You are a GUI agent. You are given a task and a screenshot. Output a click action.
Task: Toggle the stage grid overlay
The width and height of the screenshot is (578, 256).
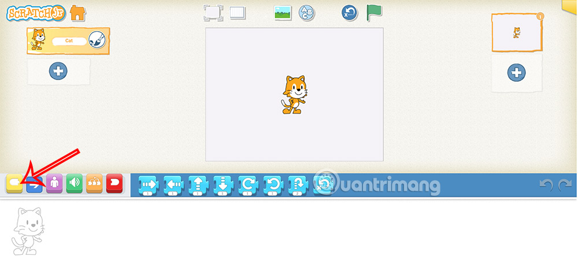click(x=238, y=13)
